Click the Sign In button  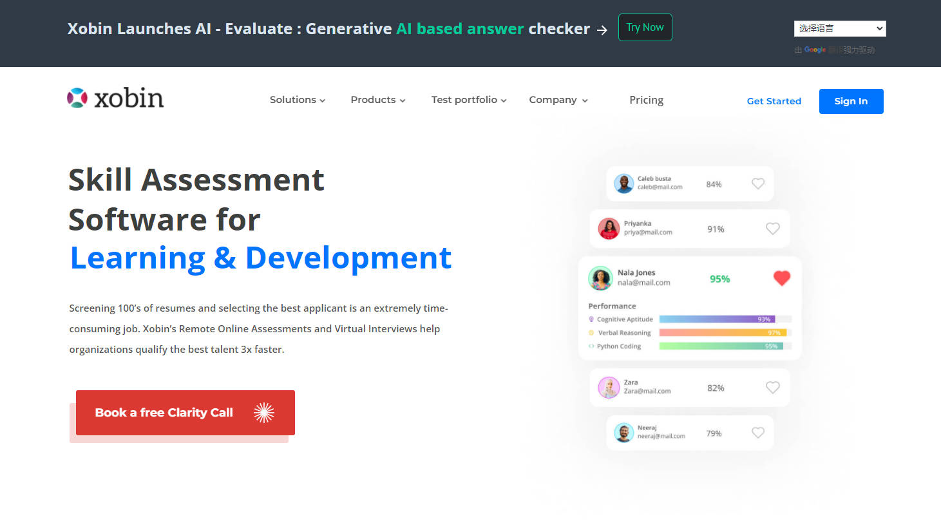click(851, 101)
